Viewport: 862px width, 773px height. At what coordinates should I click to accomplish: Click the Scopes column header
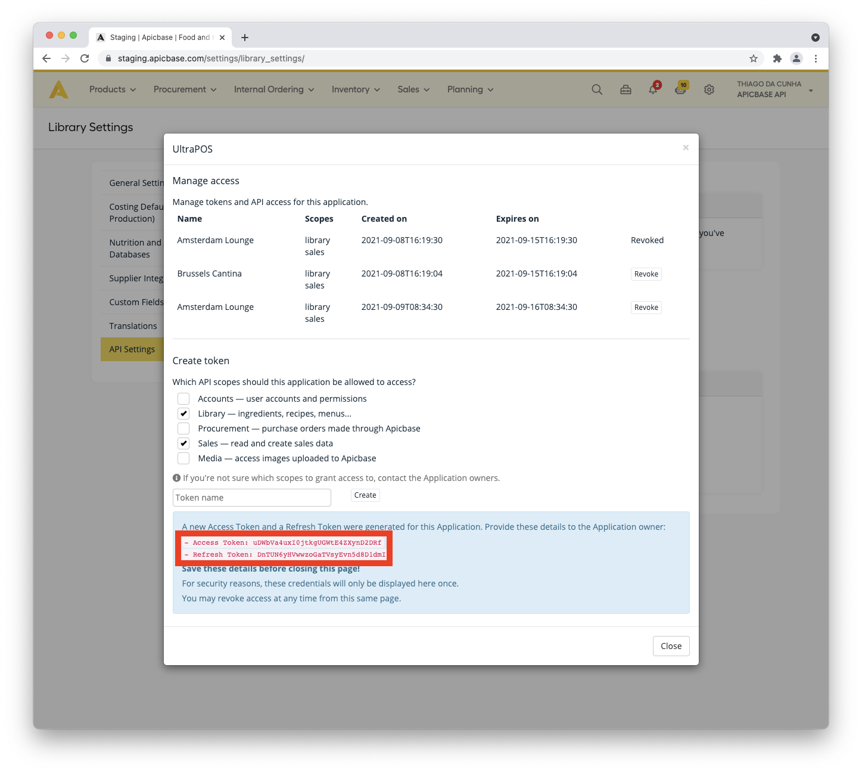click(319, 219)
